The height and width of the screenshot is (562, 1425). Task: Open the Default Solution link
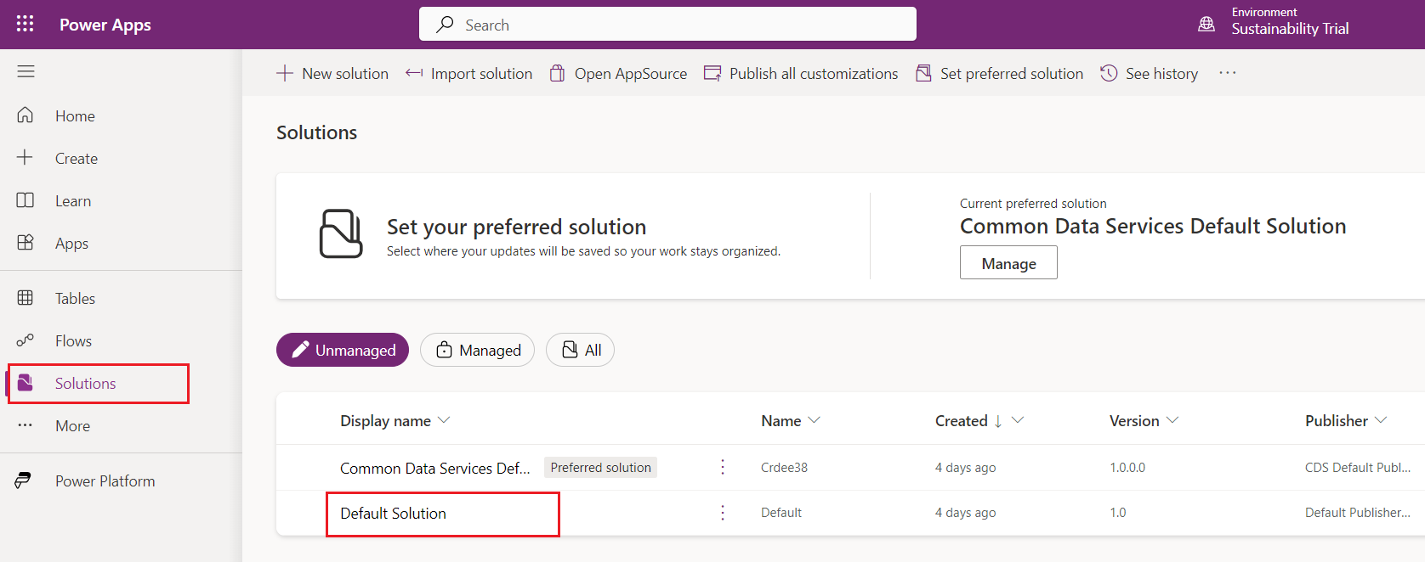(x=393, y=514)
